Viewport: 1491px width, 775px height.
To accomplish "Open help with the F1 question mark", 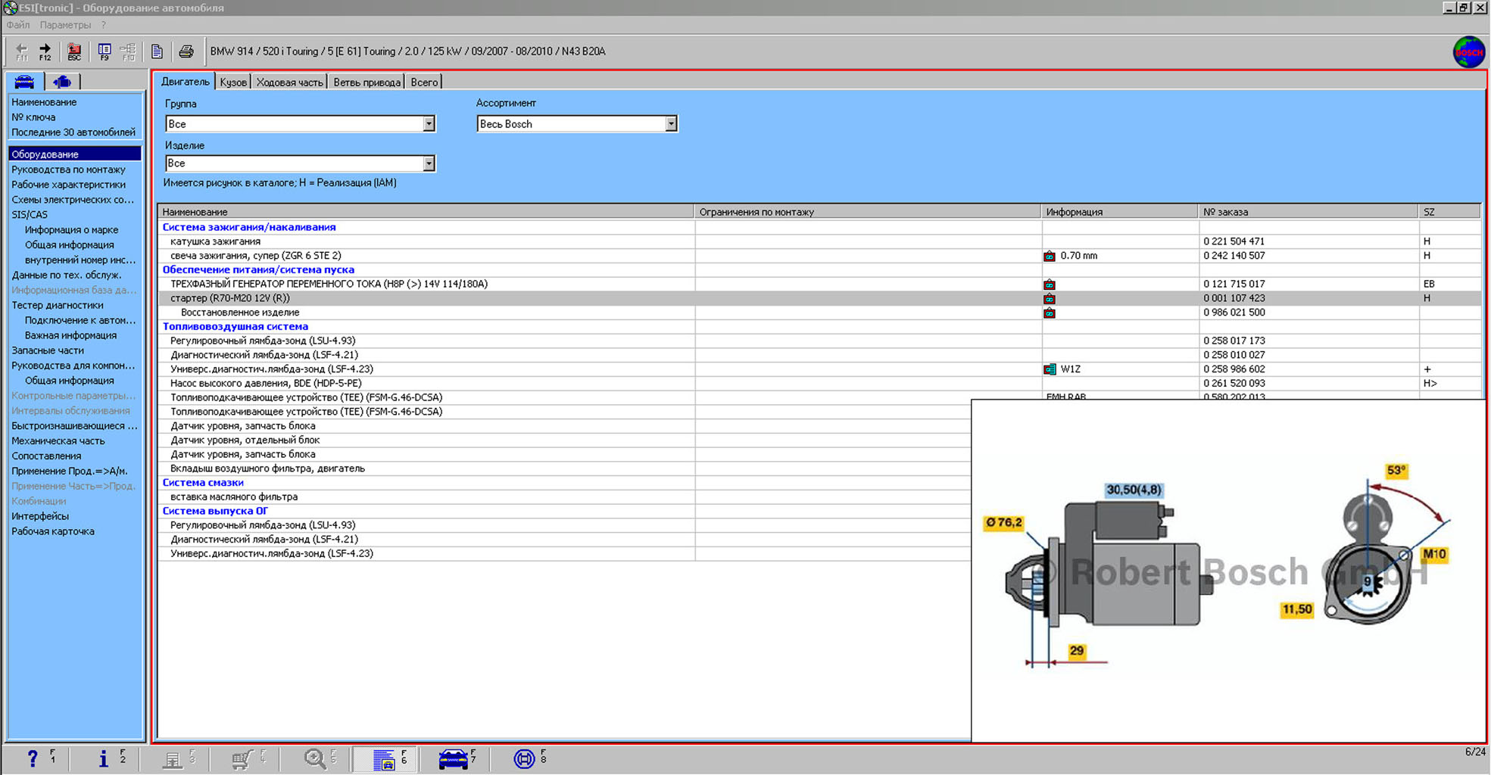I will (33, 758).
